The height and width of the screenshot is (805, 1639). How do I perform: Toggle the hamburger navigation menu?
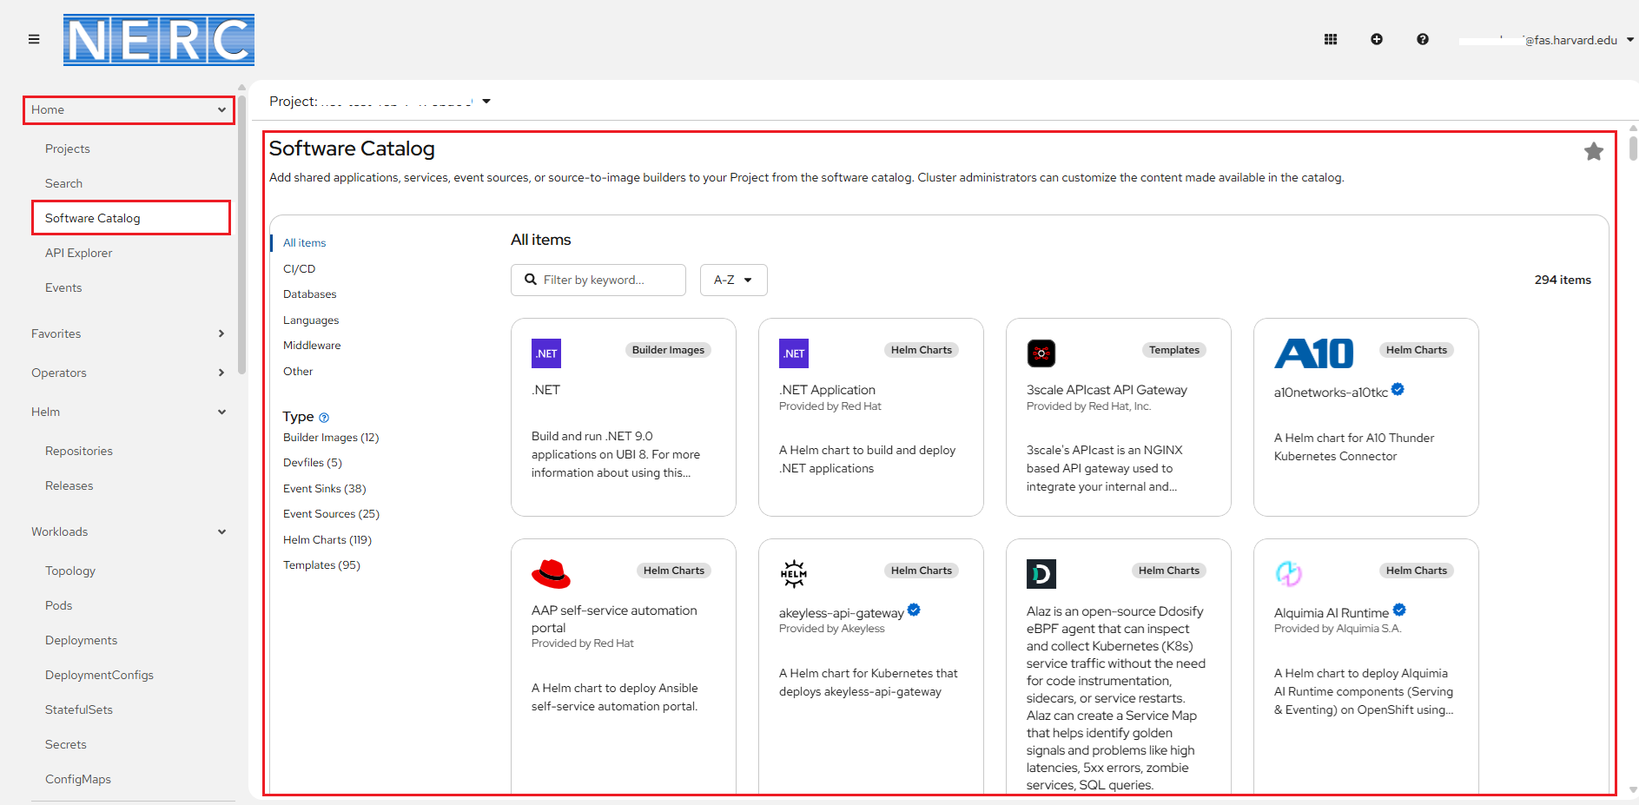(34, 39)
